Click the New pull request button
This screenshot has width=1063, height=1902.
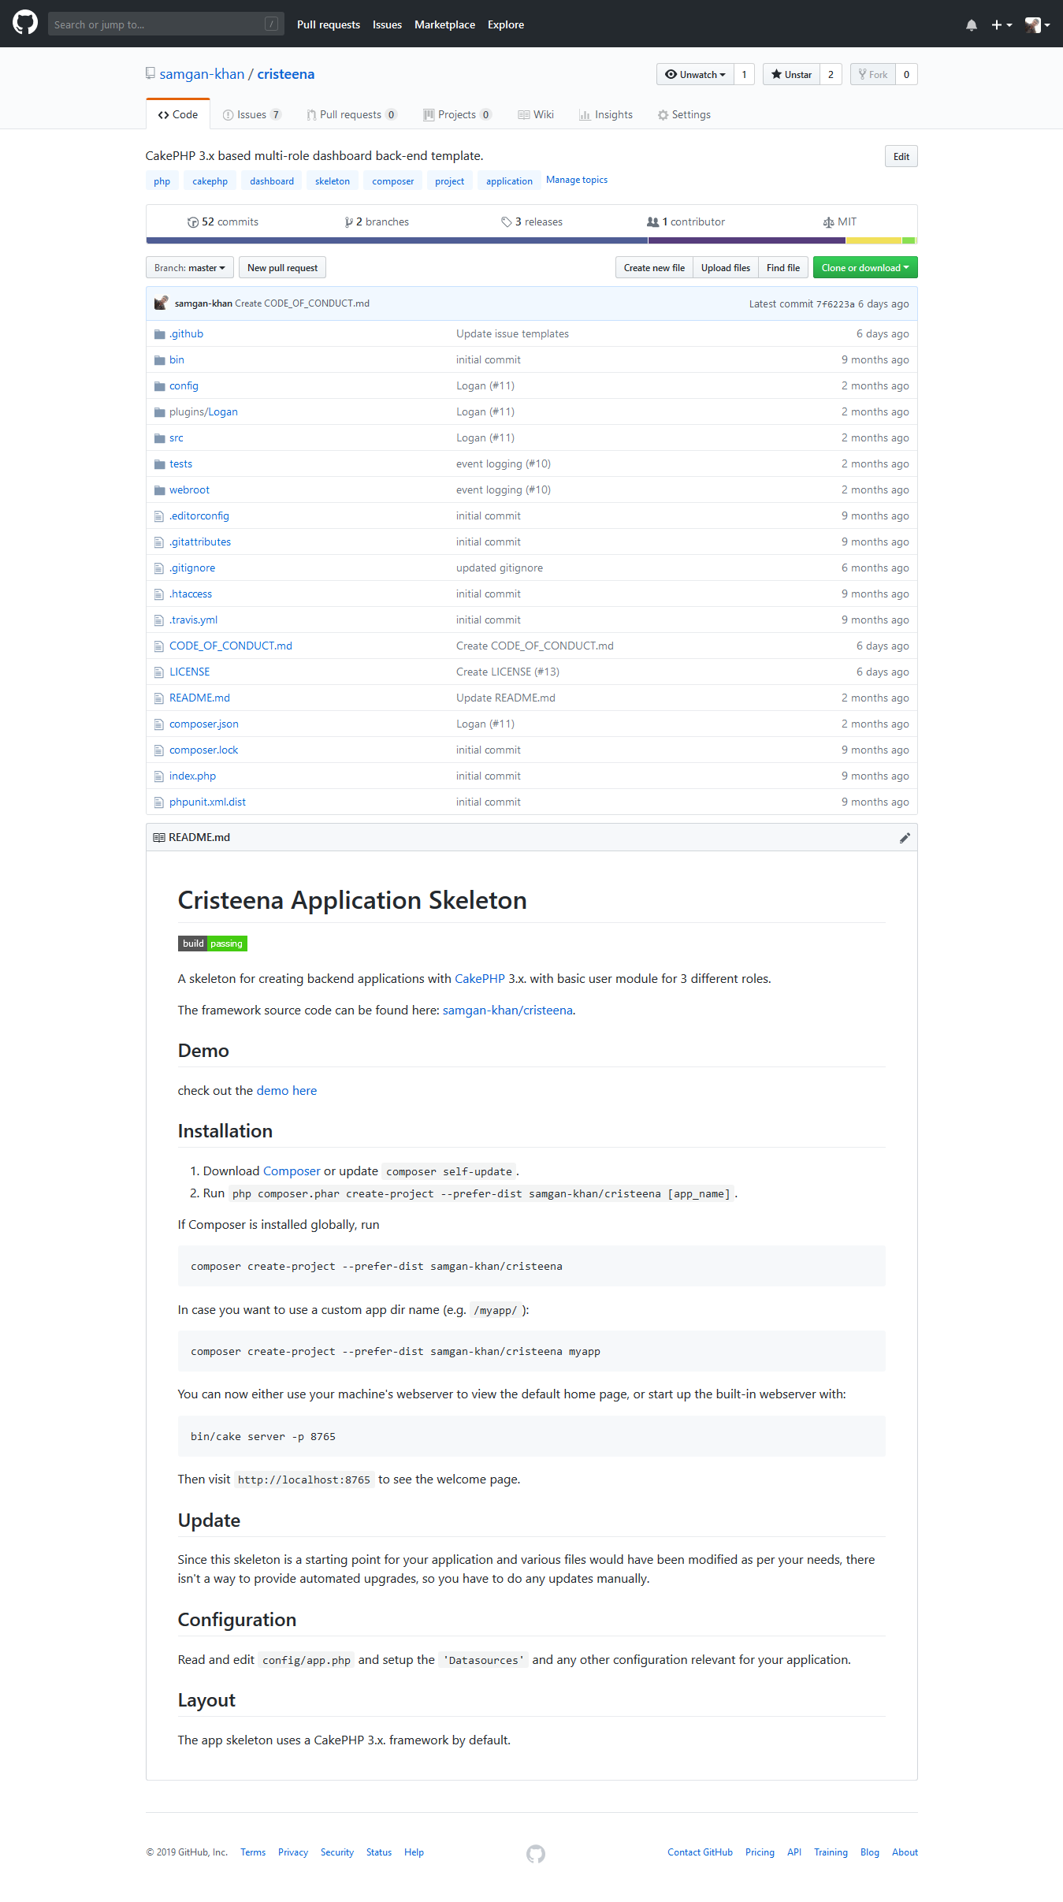282,268
